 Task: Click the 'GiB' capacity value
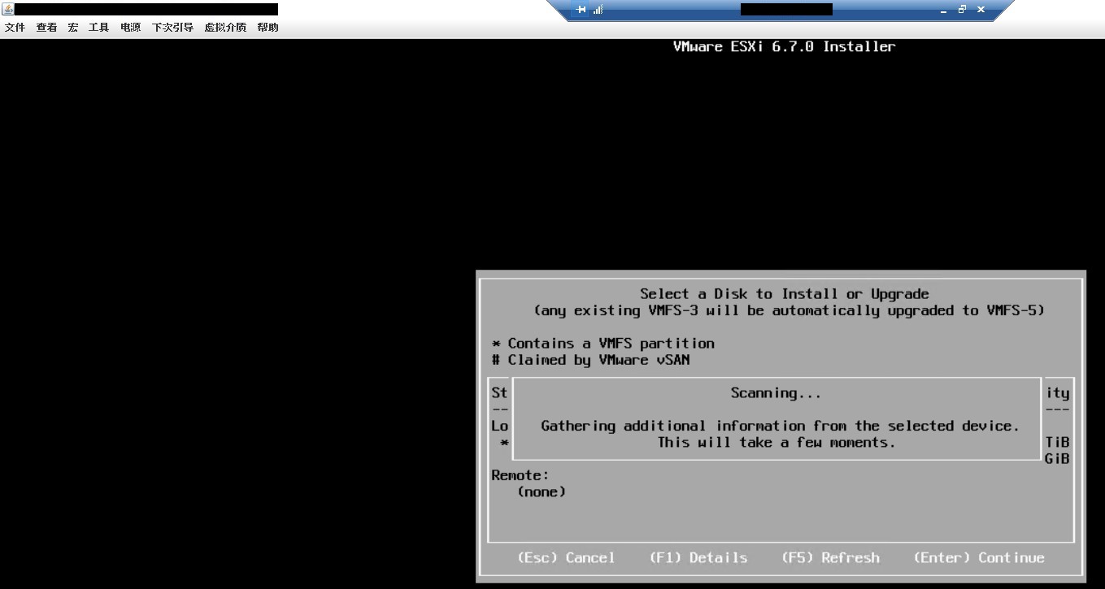[1057, 459]
